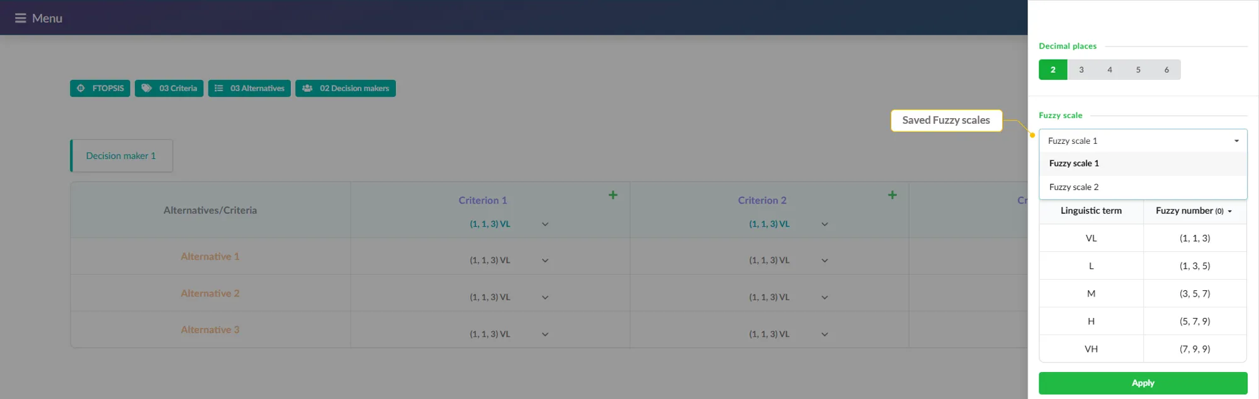The height and width of the screenshot is (399, 1259).
Task: Click the (7, 9, 9) fuzzy number cell
Action: tap(1195, 349)
